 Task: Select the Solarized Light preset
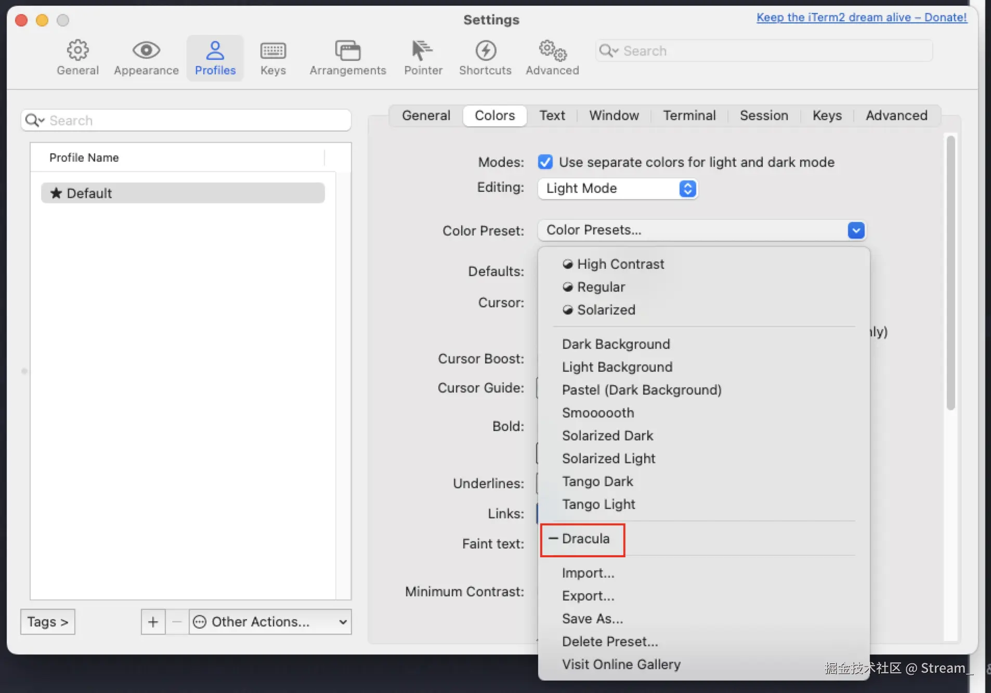[704, 459]
